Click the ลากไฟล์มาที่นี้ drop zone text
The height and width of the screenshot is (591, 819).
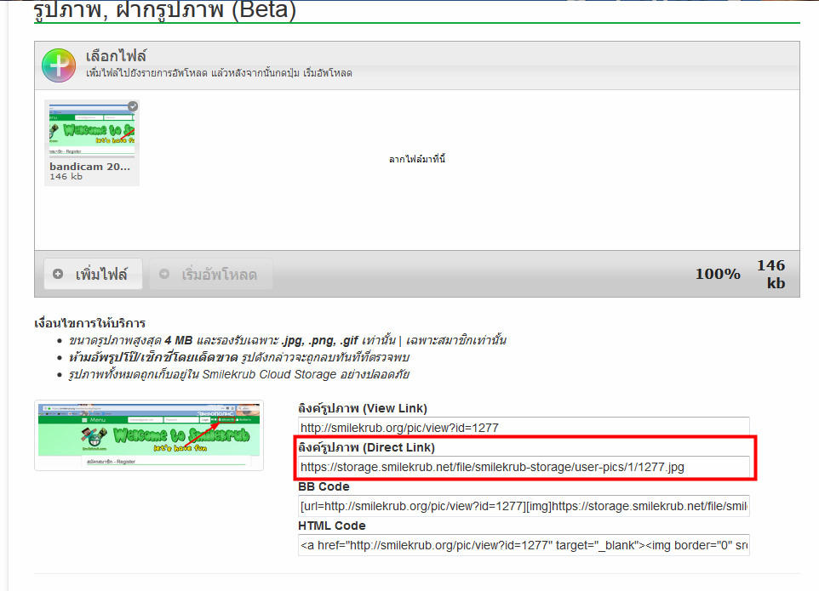tap(417, 159)
